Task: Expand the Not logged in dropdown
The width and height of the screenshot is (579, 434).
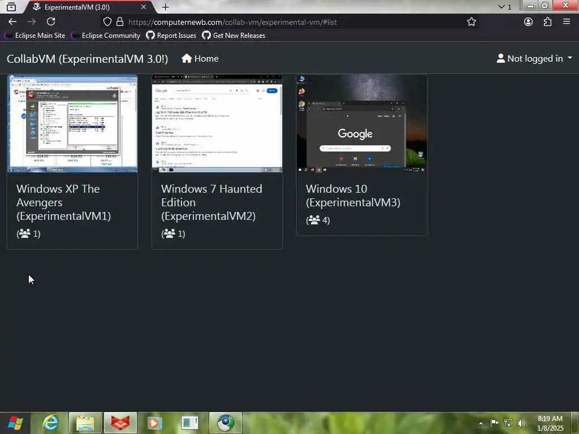Action: (x=534, y=59)
